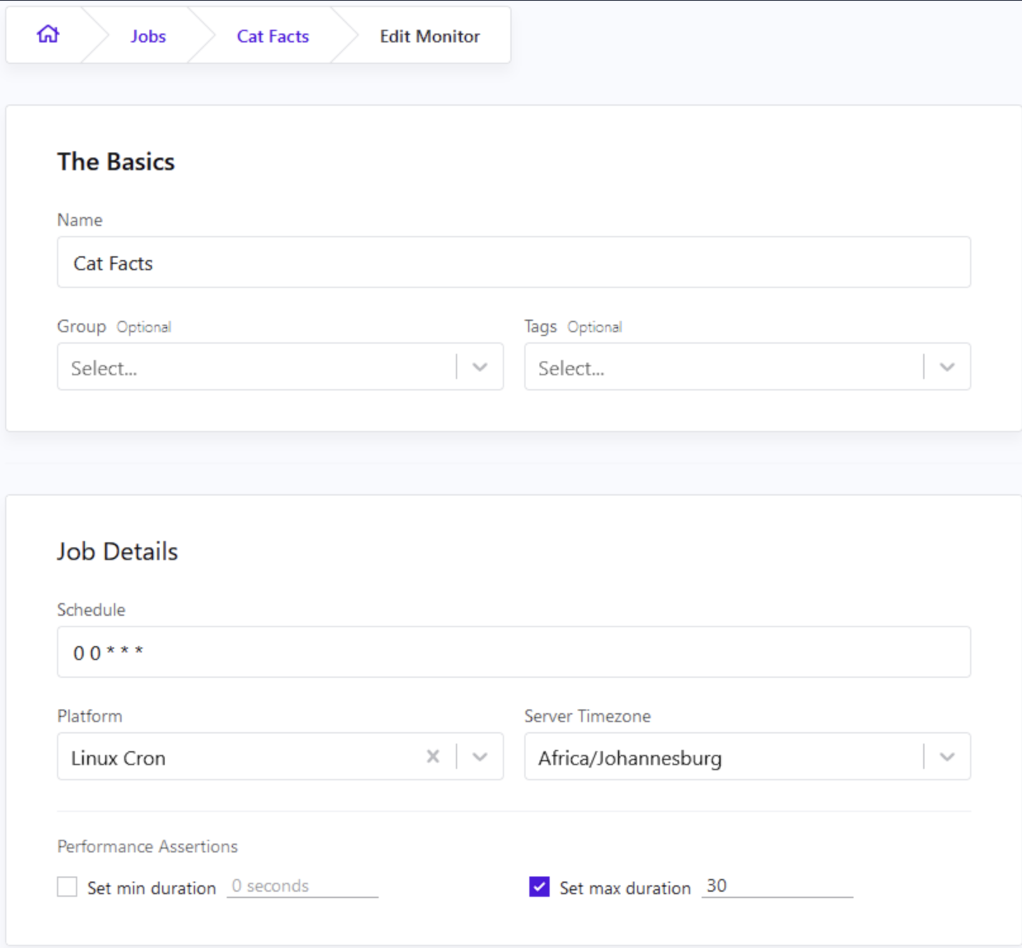
Task: Focus the Schedule cron expression field
Action: [x=513, y=652]
